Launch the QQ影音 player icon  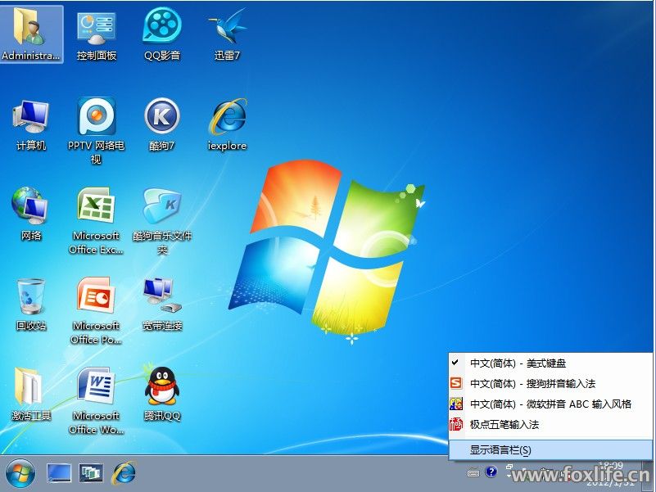pos(162,34)
